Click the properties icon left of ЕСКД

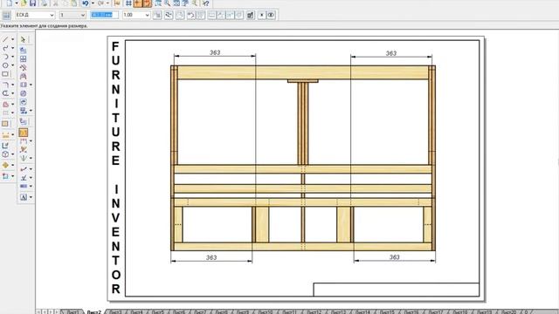pyautogui.click(x=6, y=15)
